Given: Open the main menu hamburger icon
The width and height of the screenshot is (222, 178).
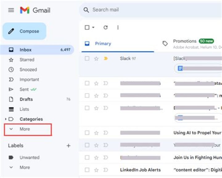Looking at the screenshot, I should click(x=11, y=10).
